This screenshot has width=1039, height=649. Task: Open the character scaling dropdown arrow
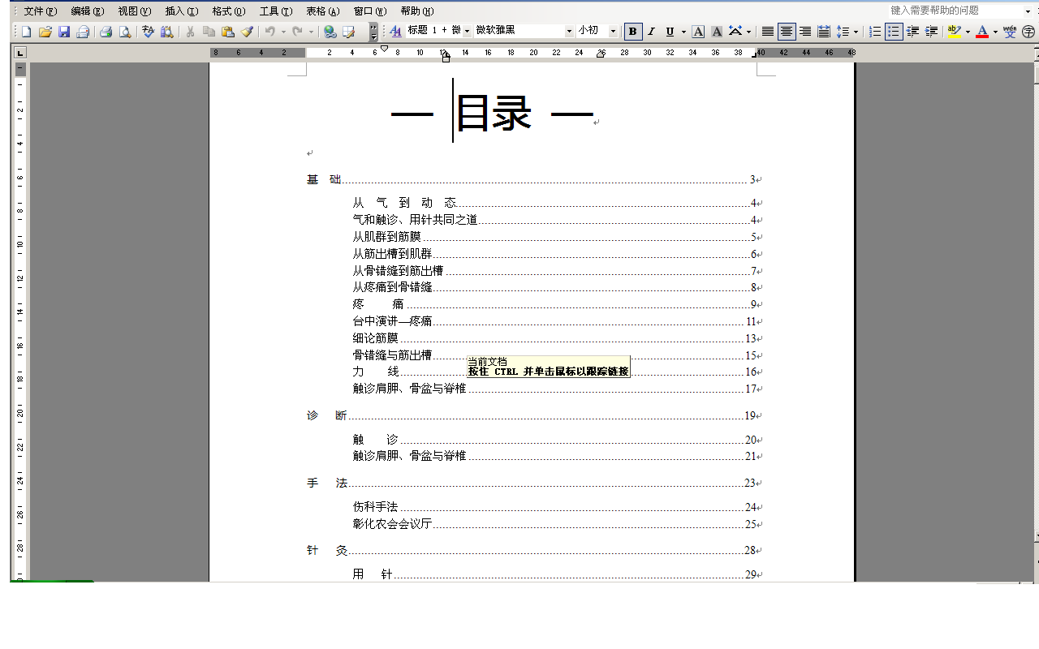(748, 32)
